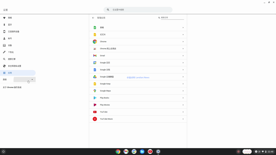The height and width of the screenshot is (155, 276).
Task: Click the back arrow on 管理应用
Action: pyautogui.click(x=93, y=18)
